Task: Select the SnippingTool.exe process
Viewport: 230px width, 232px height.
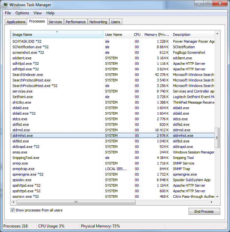Action: [x=113, y=158]
